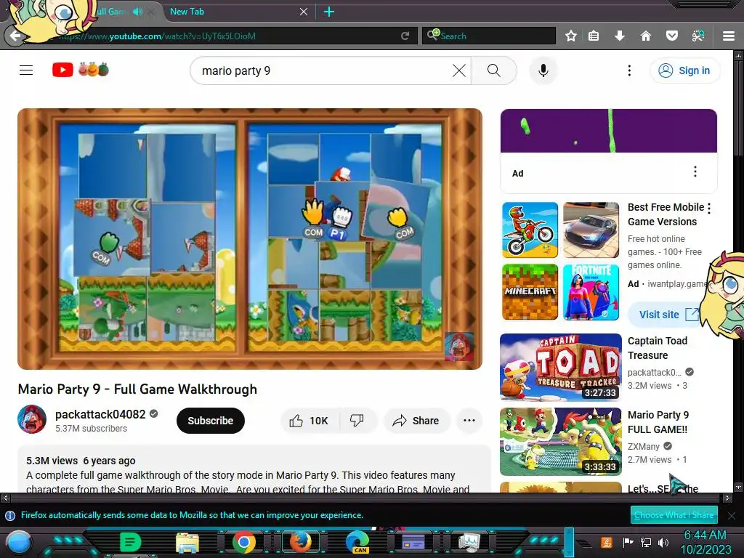Open the packattack04082 channel name link
Viewport: 744px width, 558px height.
[x=100, y=414]
